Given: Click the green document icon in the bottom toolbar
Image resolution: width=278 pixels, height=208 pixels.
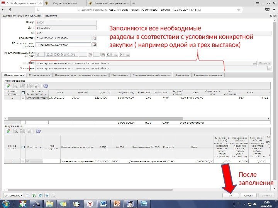Looking at the screenshot, I should pos(34,195).
